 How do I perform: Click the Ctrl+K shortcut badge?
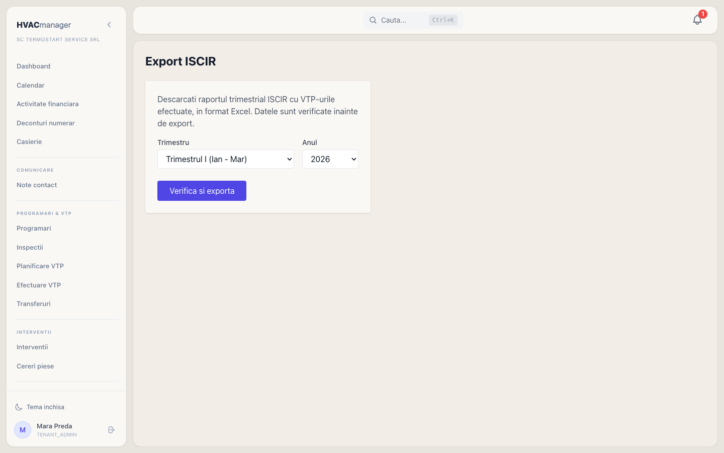tap(443, 20)
